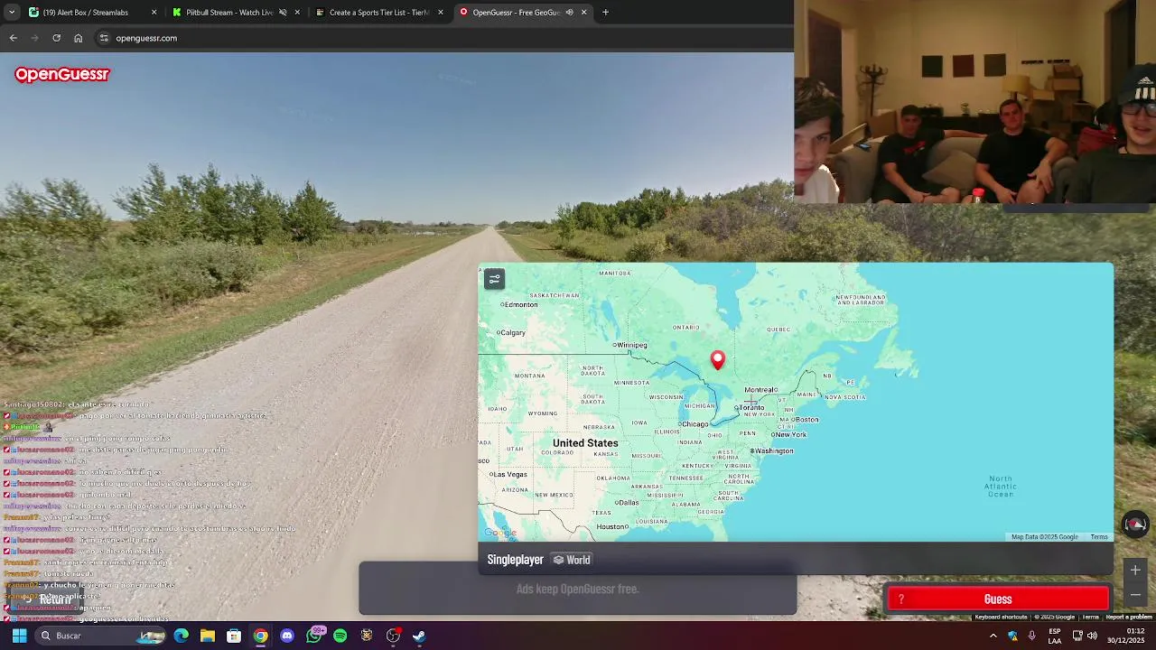
Task: Open the Terms link on guess map
Action: point(1099,537)
